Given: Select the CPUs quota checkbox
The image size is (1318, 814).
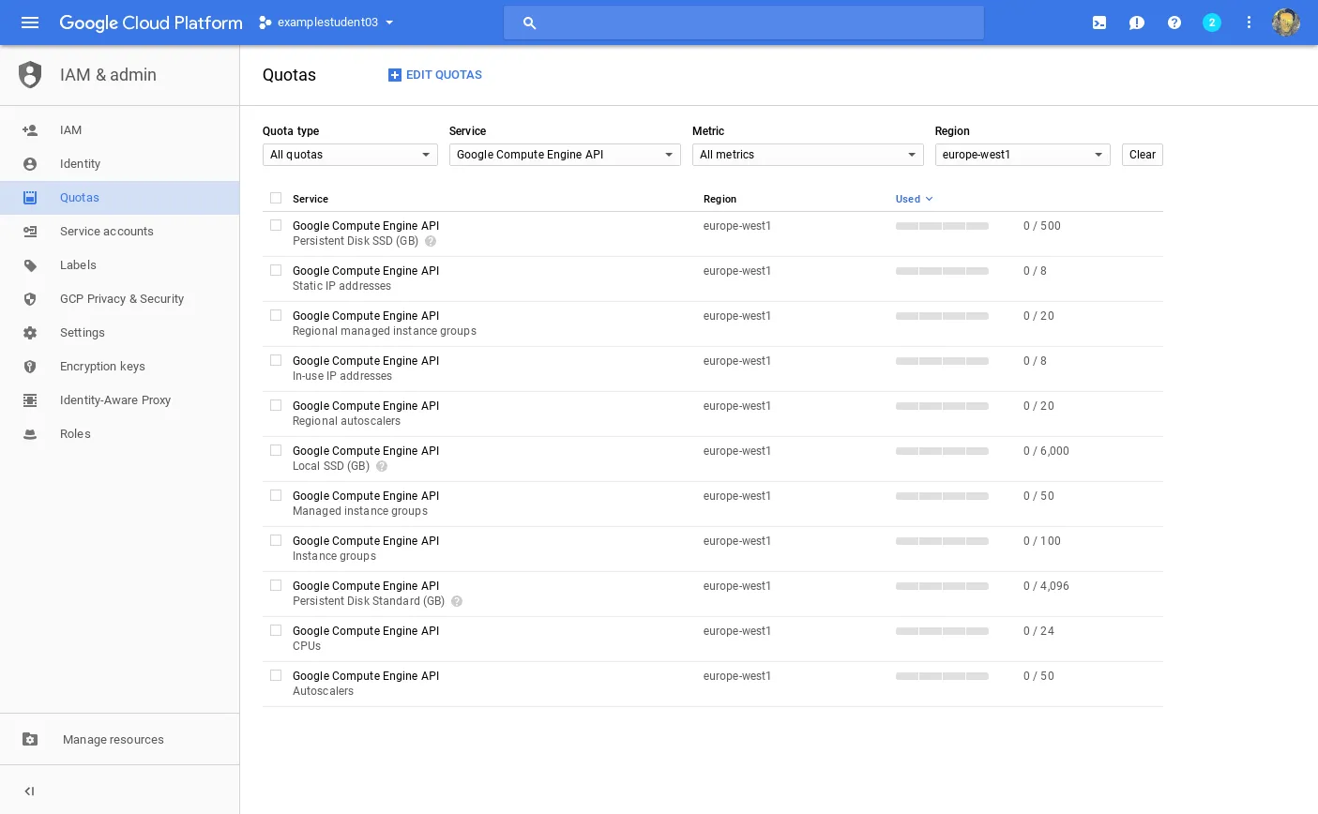Looking at the screenshot, I should [276, 630].
